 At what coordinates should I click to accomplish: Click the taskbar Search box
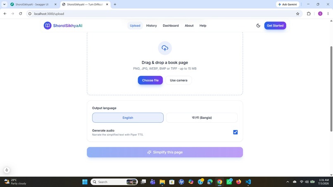coord(114,182)
